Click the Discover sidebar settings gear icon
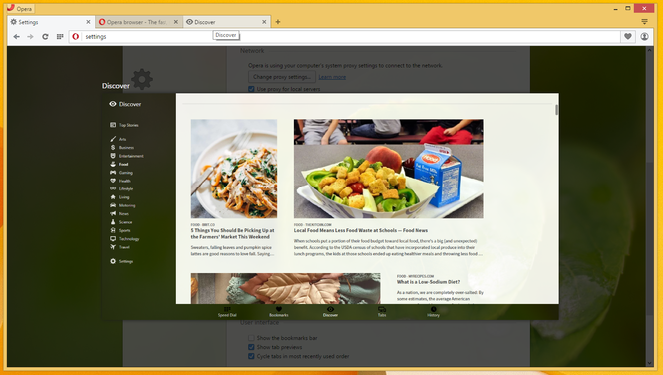Viewport: 663px width, 375px height. pyautogui.click(x=113, y=261)
